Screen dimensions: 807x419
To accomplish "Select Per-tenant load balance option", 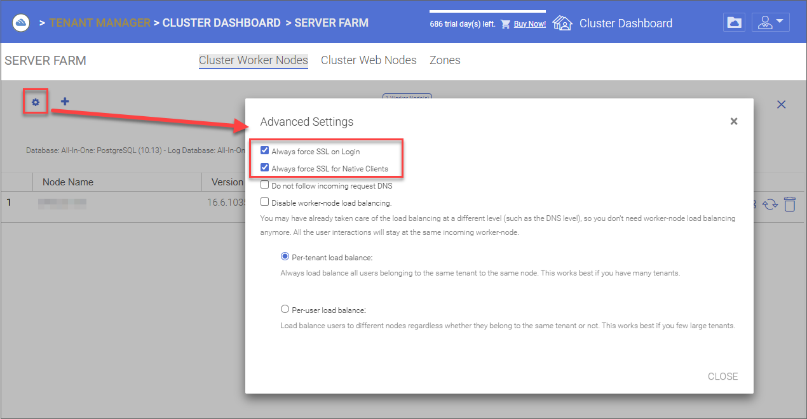I will 285,257.
